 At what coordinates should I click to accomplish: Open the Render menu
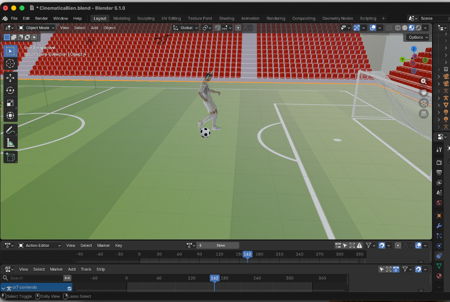[41, 18]
